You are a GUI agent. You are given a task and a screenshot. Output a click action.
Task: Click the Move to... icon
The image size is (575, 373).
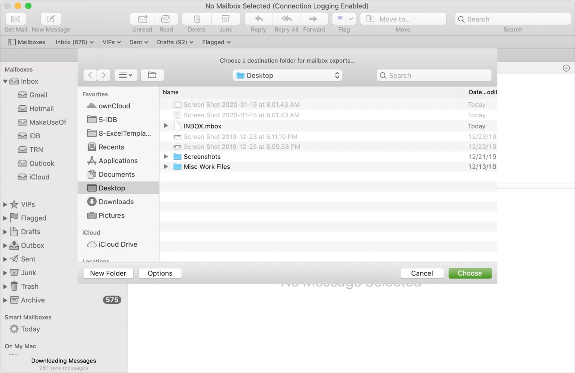[x=371, y=19]
